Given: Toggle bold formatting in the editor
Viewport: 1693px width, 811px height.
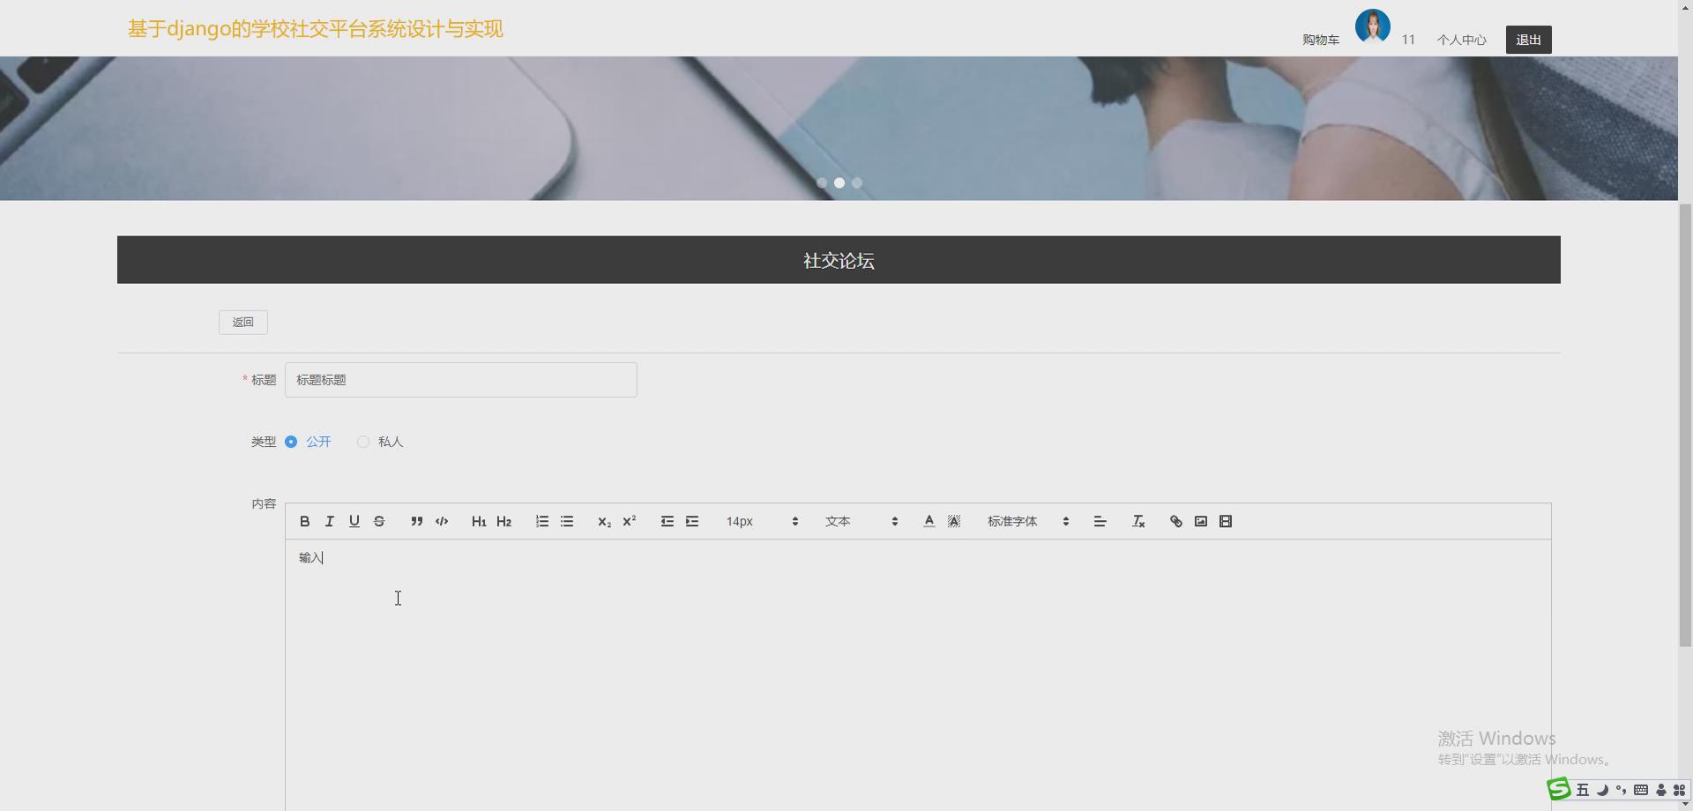Looking at the screenshot, I should 305,522.
